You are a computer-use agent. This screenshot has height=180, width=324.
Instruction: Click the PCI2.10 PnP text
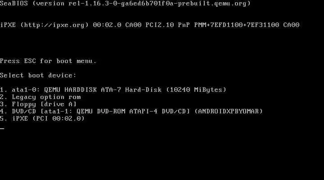pos(167,25)
